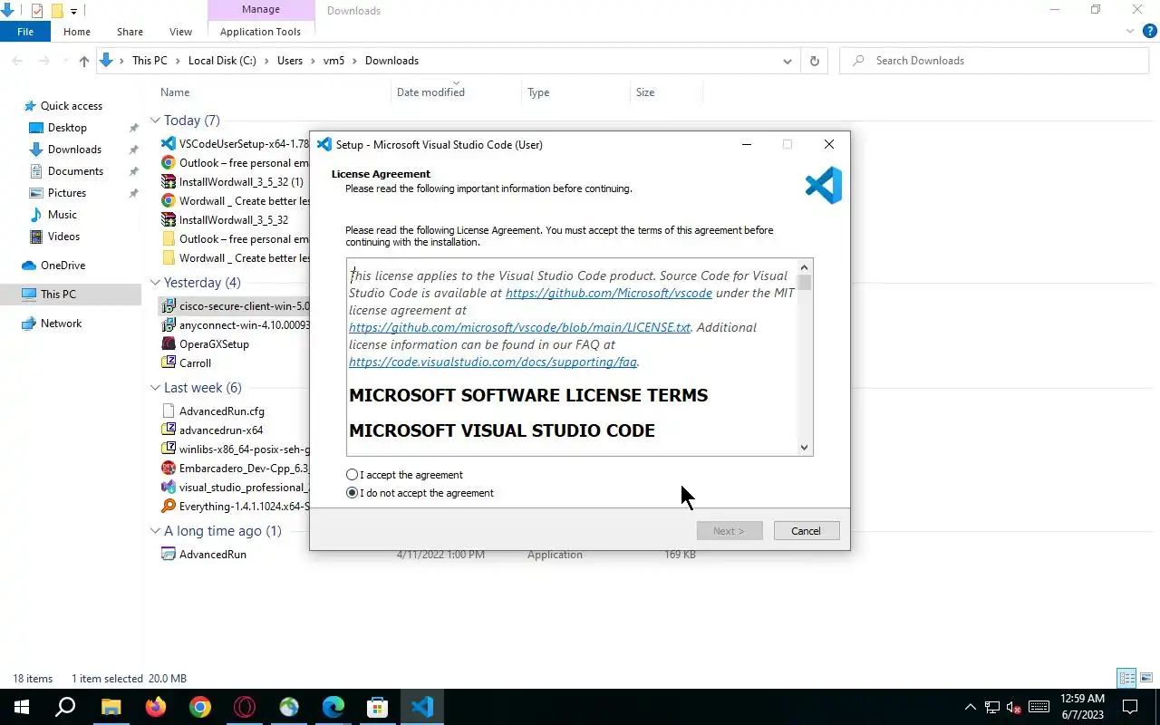Screen dimensions: 1160x725
Task: Switch to details view layout icon
Action: [x=1126, y=678]
